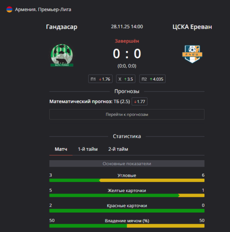This screenshot has height=232, width=230.
Task: Click the Угловые corners progress bar
Action: 127,180
